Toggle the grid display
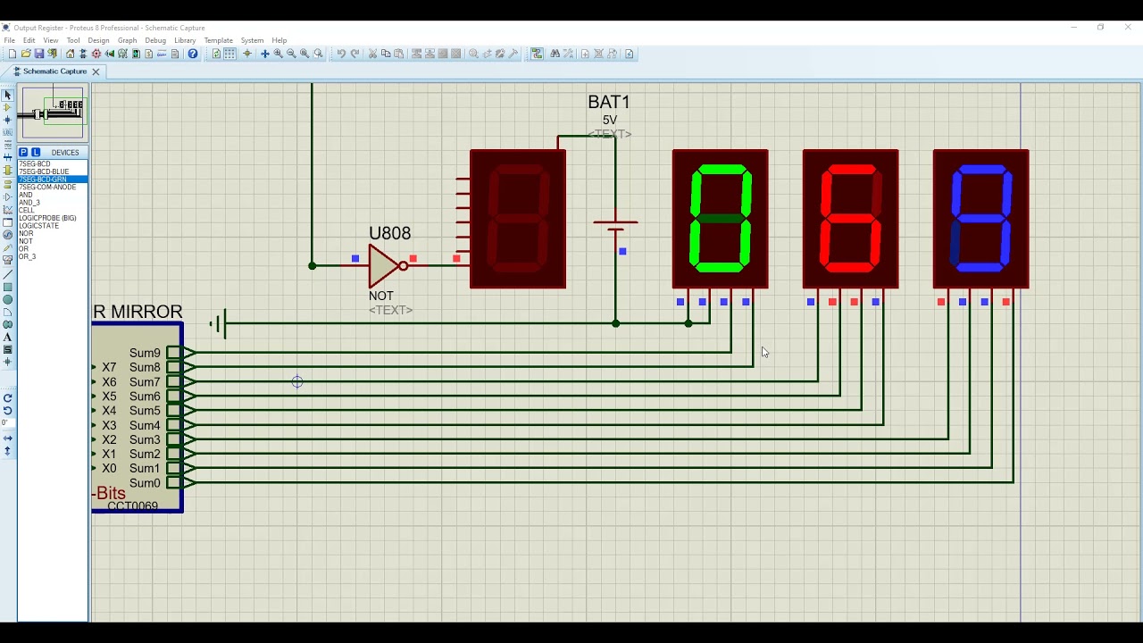Screen dimensions: 1143x643 click(229, 54)
